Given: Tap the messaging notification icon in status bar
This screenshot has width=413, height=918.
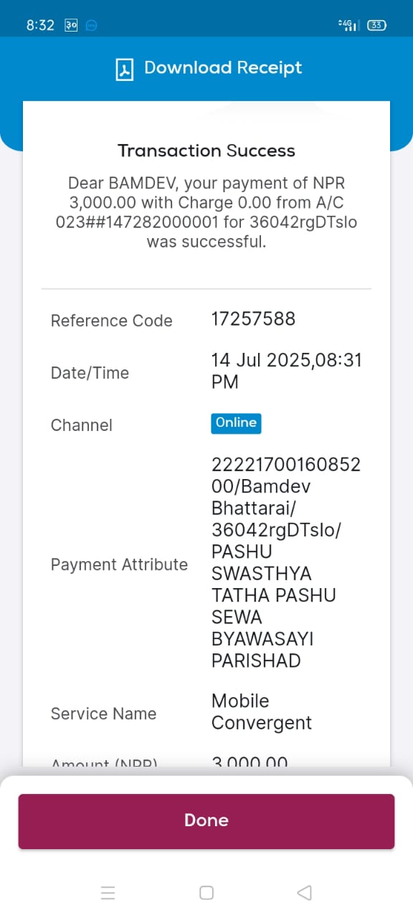Looking at the screenshot, I should point(91,25).
